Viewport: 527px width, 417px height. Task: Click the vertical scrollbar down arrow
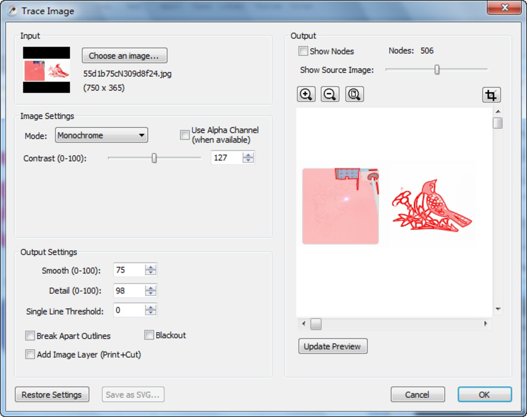(498, 309)
